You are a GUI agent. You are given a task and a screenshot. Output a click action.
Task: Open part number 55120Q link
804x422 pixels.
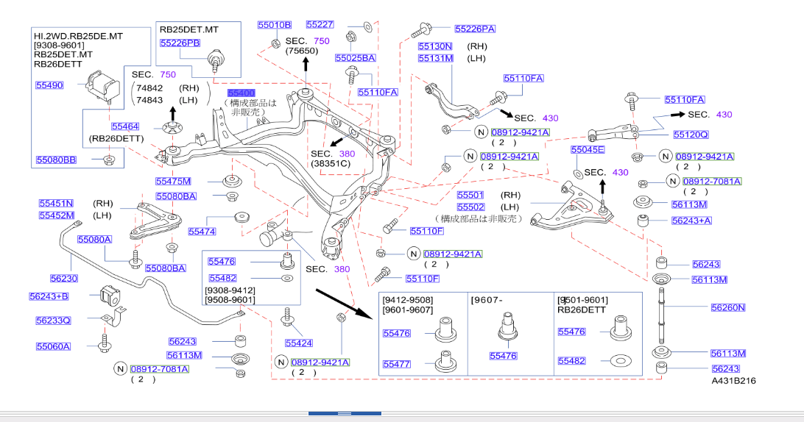(x=691, y=135)
